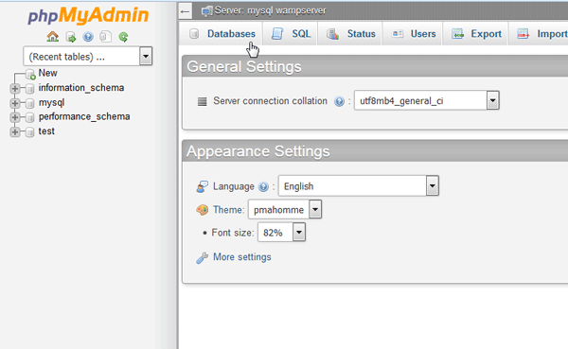Reload the navigation panel icon
Viewport: 568px width, 349px height.
coord(123,37)
